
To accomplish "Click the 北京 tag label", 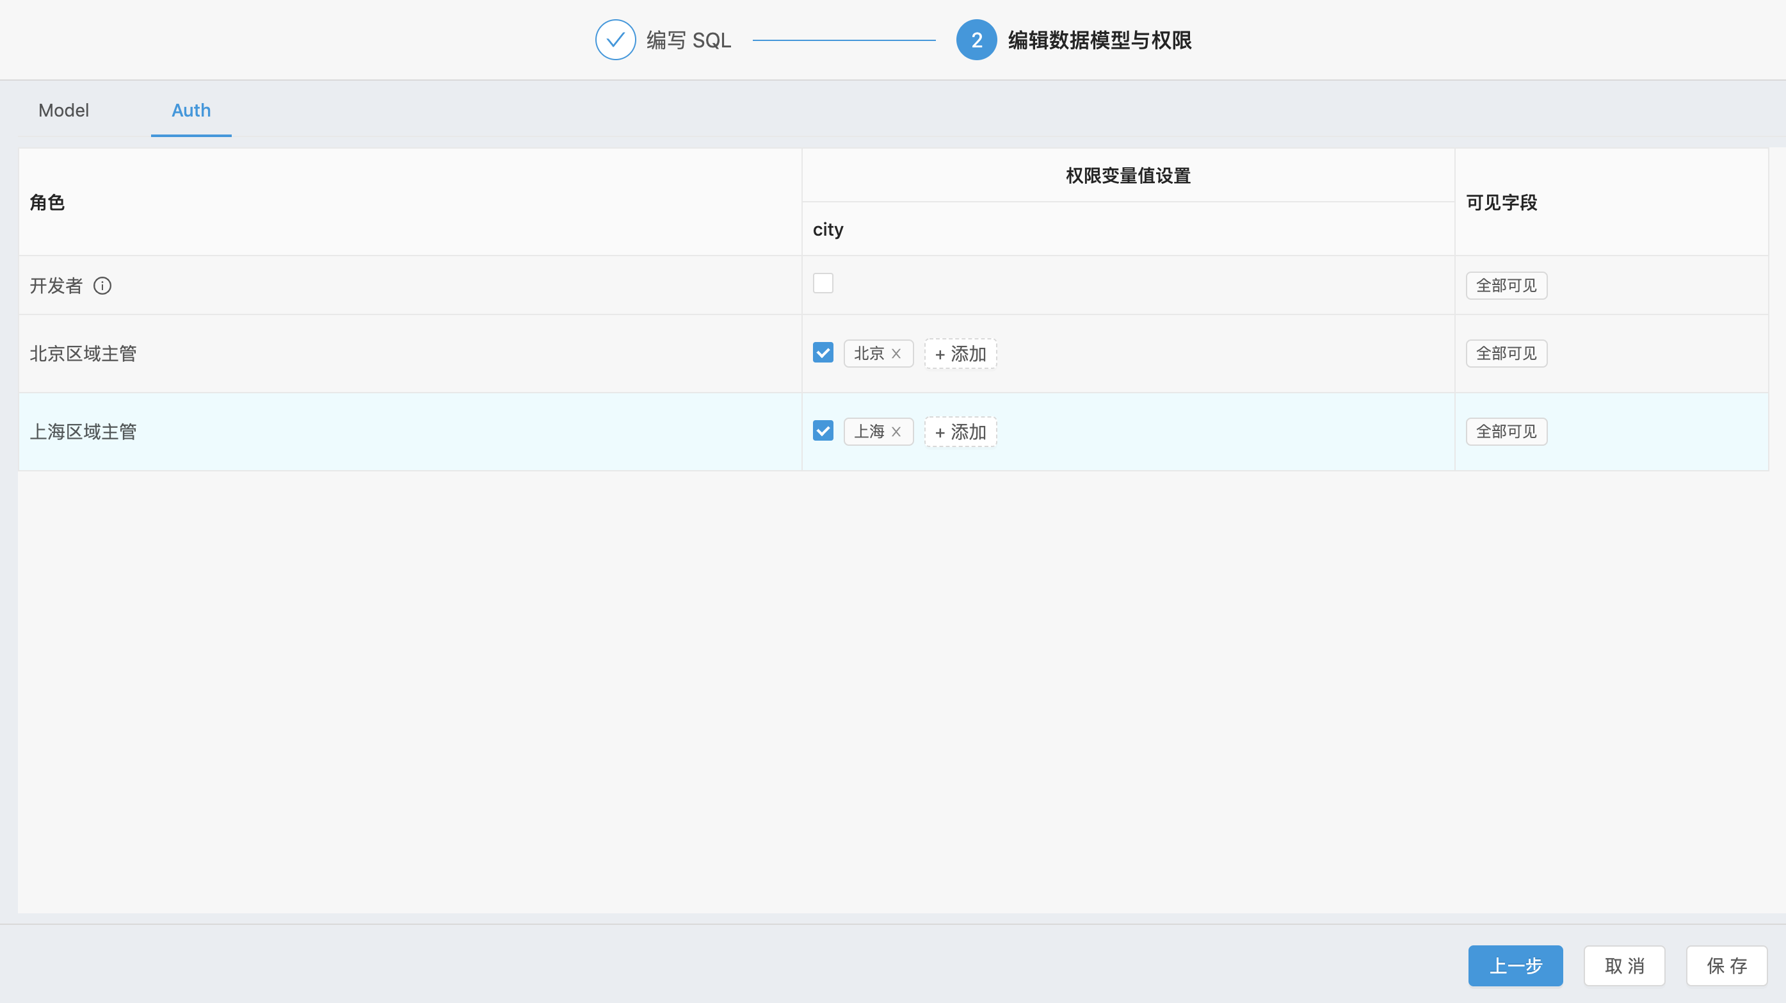I will click(869, 354).
